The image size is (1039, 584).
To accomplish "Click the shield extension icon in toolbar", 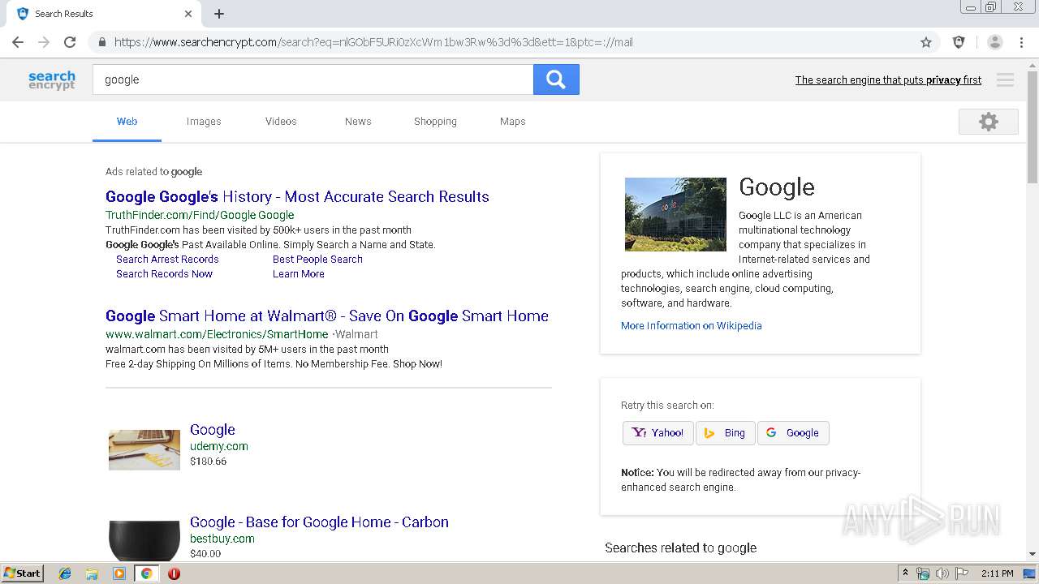I will [959, 42].
